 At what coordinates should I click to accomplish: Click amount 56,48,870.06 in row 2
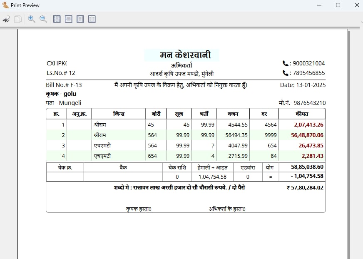[x=307, y=135]
